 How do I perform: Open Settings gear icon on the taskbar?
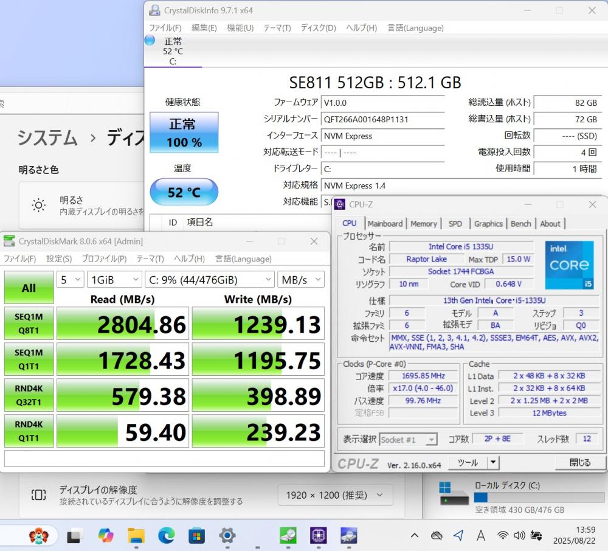tap(227, 536)
